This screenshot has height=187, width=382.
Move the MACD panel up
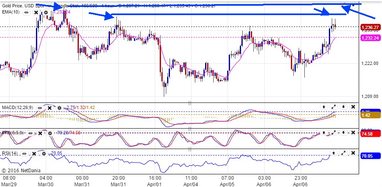pyautogui.click(x=324, y=107)
